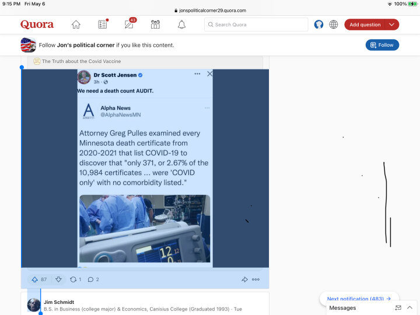Click the Add question button
Image resolution: width=420 pixels, height=315 pixels.
tap(365, 24)
